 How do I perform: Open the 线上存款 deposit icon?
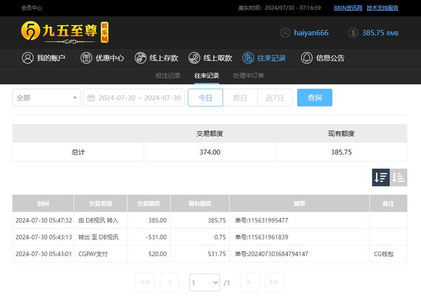[141, 58]
